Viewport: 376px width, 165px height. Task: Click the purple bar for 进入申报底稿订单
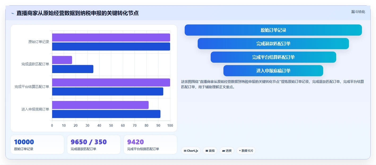coord(100,105)
